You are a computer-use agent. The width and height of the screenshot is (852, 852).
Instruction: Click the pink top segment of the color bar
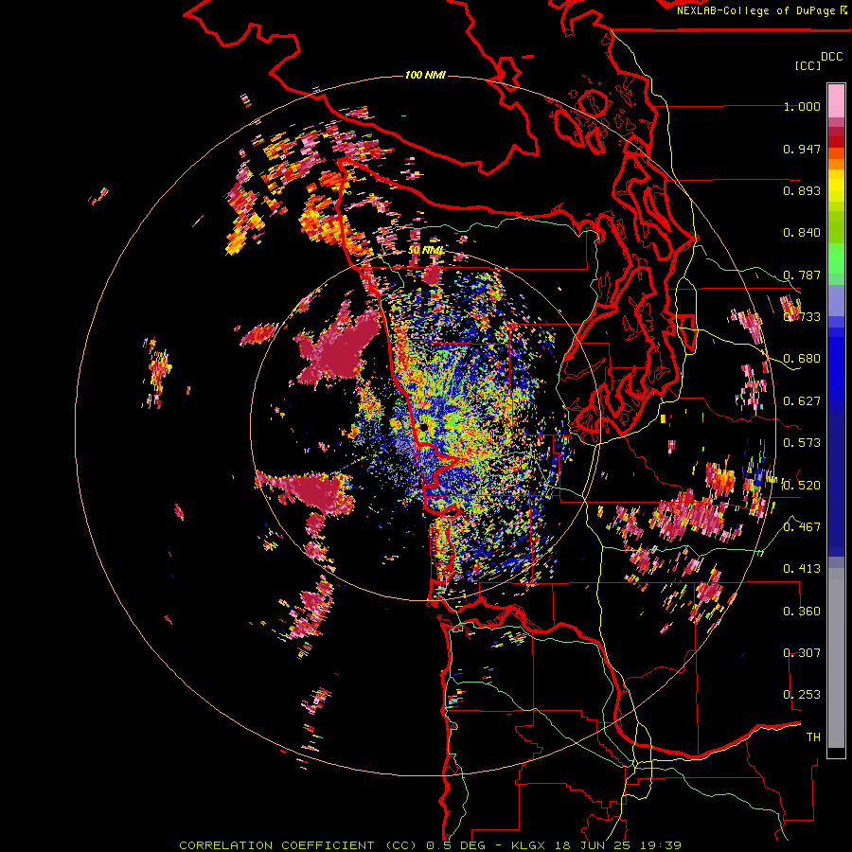click(836, 101)
